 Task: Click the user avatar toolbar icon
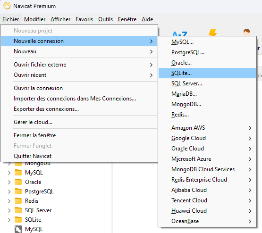coord(246,33)
